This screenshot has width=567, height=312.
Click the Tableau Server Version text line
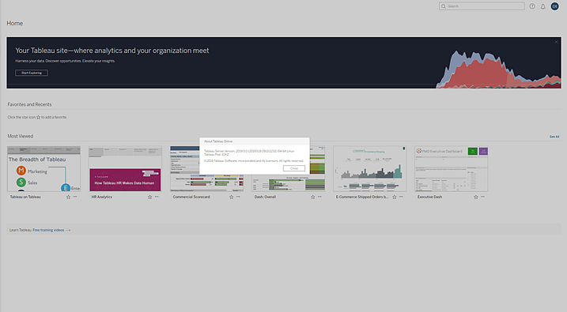(x=249, y=151)
